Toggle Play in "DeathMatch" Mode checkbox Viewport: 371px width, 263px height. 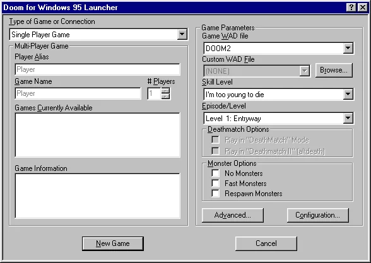point(215,140)
